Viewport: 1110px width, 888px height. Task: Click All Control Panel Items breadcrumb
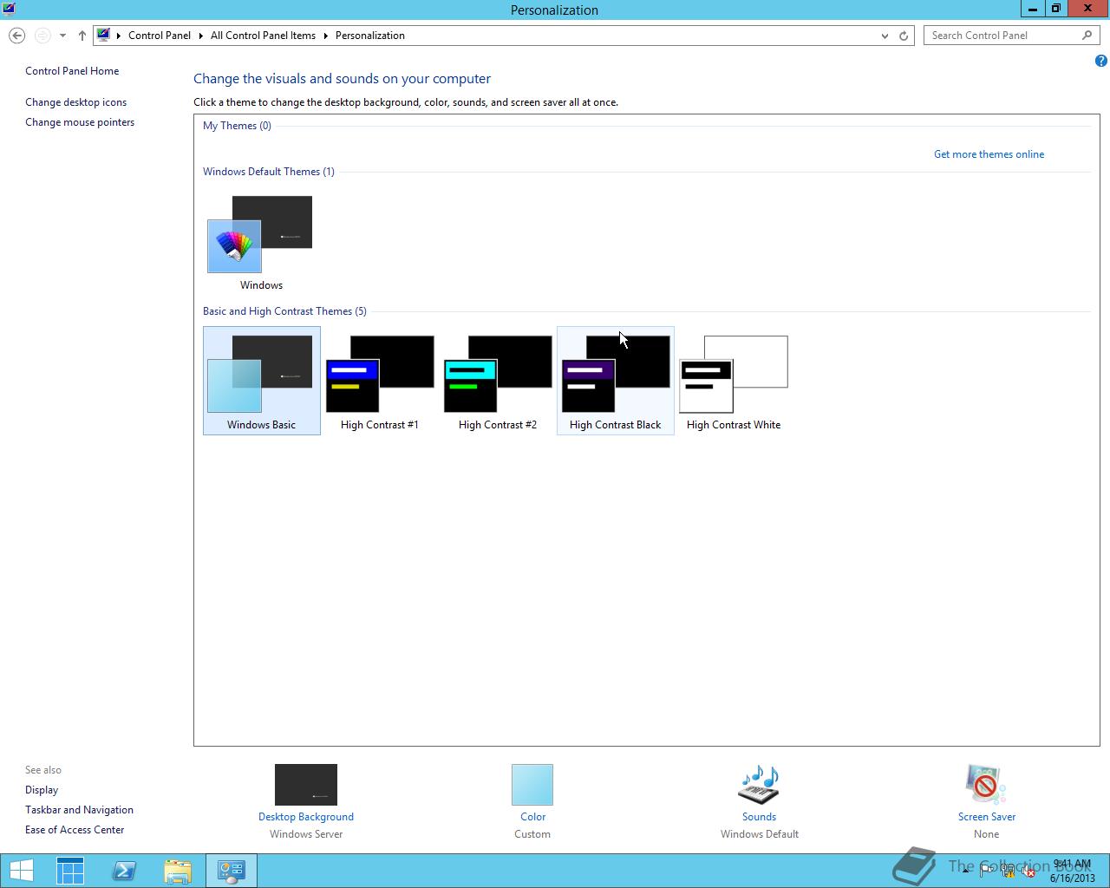pyautogui.click(x=263, y=36)
